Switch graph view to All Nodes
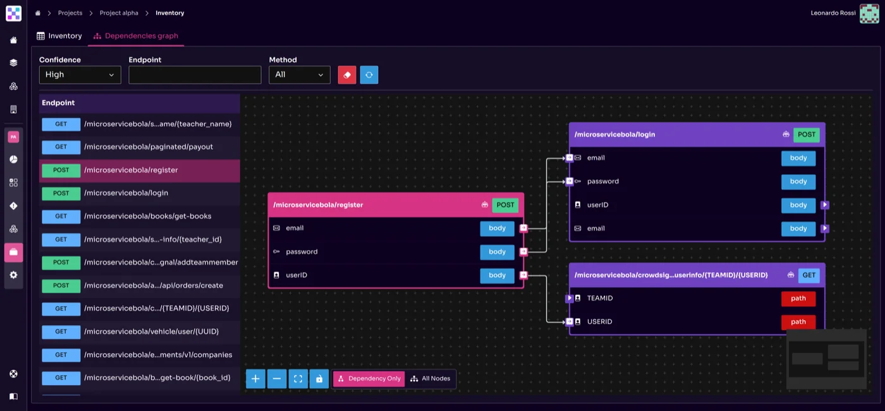The width and height of the screenshot is (885, 411). 431,379
